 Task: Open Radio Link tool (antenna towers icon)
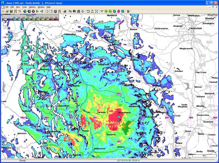tap(102, 11)
